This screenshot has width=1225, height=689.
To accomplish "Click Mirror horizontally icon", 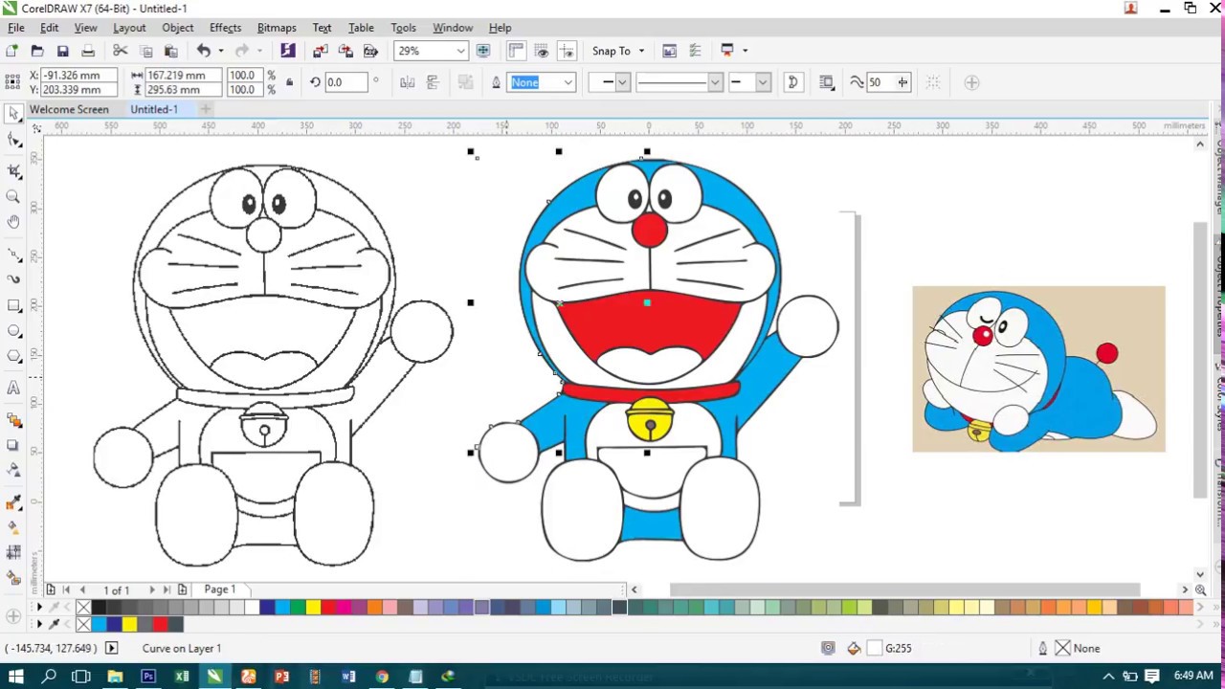I will [x=408, y=83].
